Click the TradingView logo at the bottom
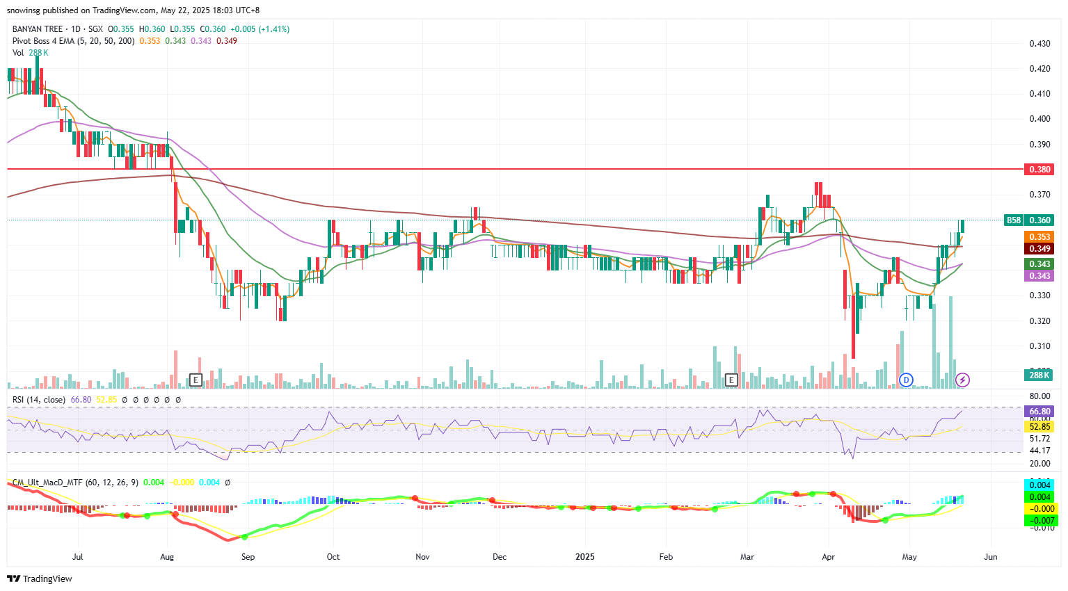Screen dimensions: 1068x591 coord(40,578)
